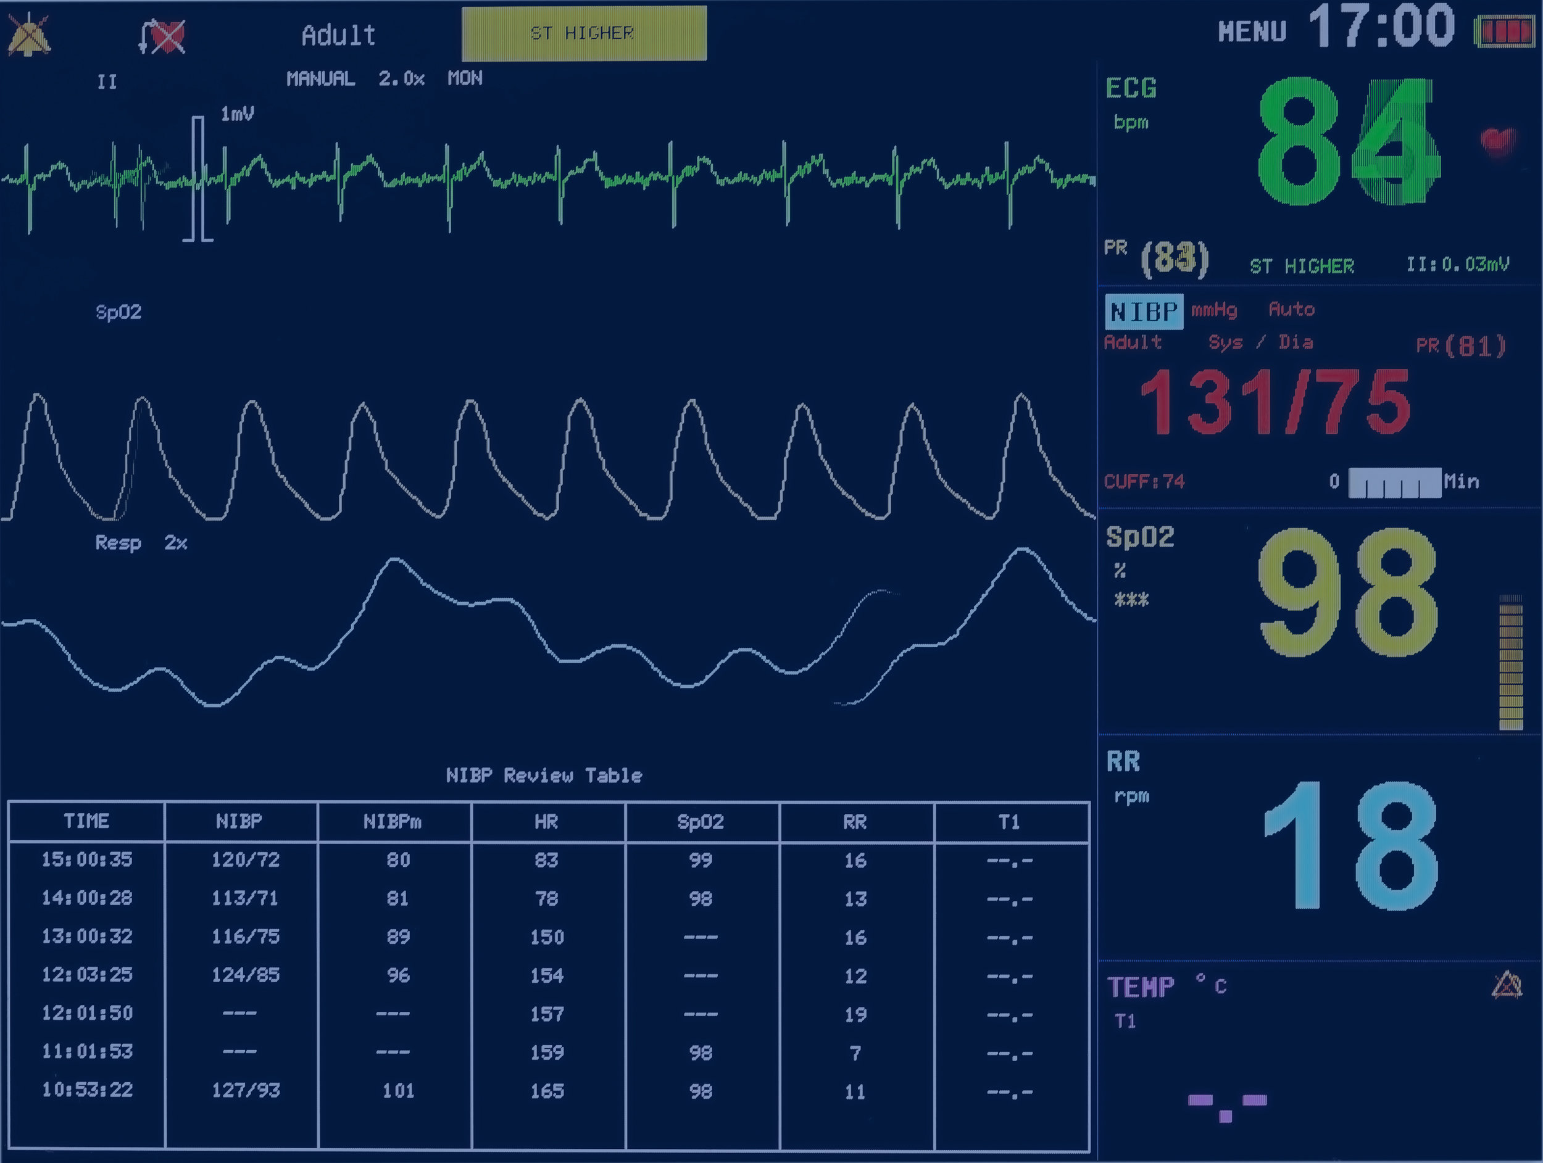The width and height of the screenshot is (1543, 1163).
Task: Click the NIBP interval timer progress bar
Action: pos(1394,482)
